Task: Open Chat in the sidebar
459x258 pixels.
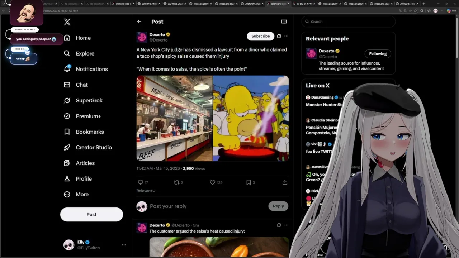Action: pos(75,85)
